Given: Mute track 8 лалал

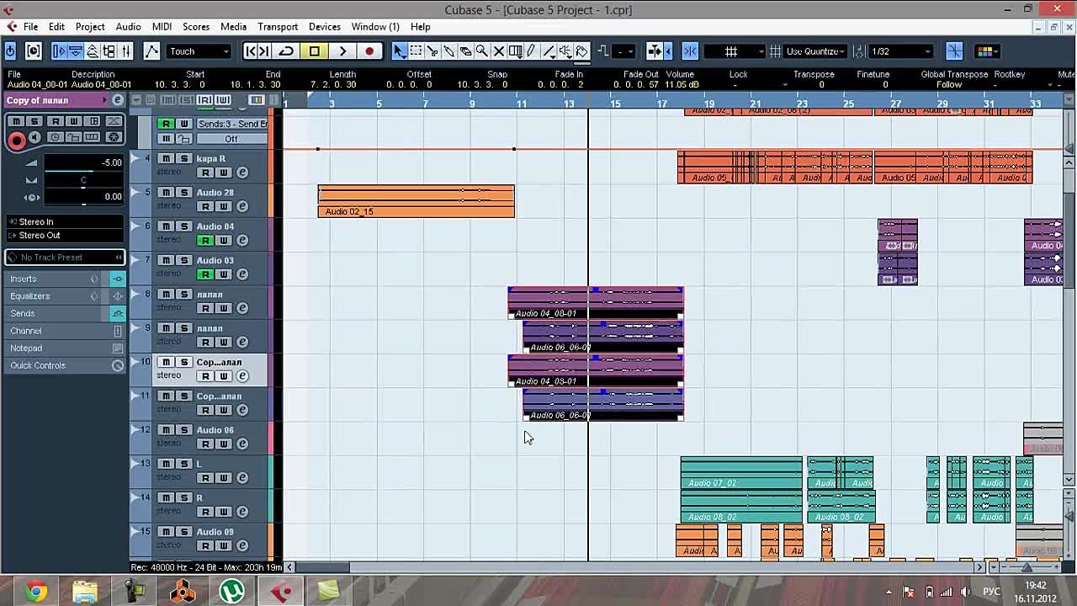Looking at the screenshot, I should [167, 294].
